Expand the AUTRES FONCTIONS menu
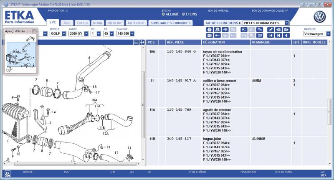The width and height of the screenshot is (334, 180). (x=223, y=23)
